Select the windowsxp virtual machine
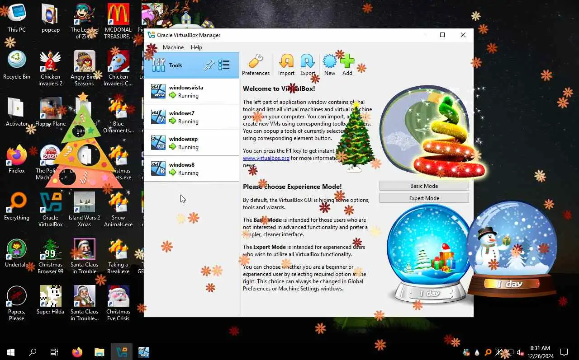Screen dimensions: 579x360 coord(191,143)
